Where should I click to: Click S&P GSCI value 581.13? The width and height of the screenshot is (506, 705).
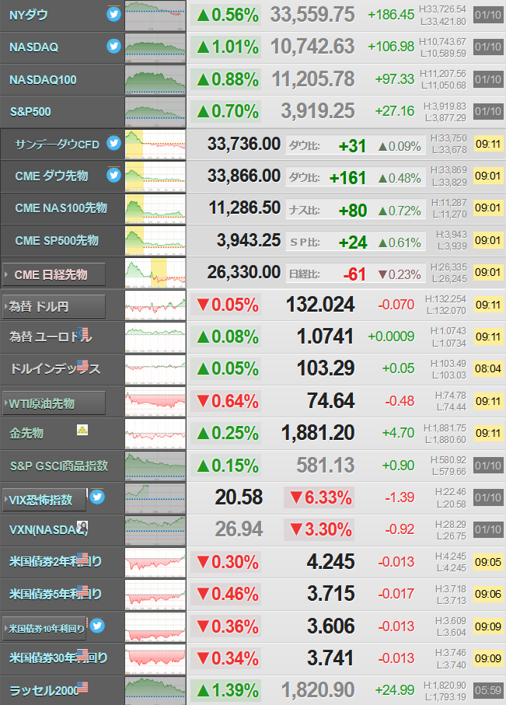click(x=325, y=466)
